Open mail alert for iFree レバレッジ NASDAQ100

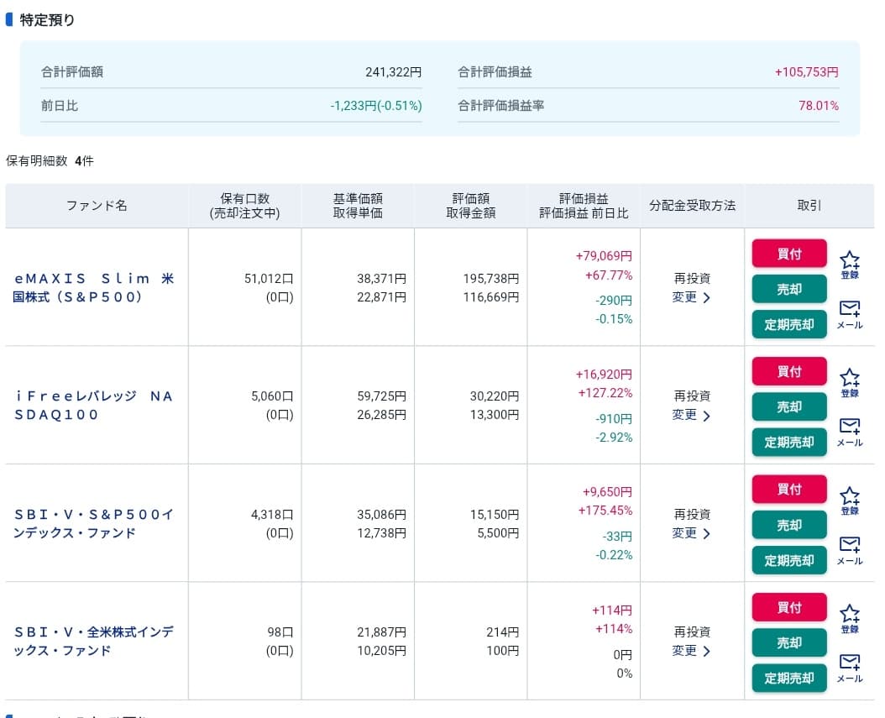pos(850,431)
